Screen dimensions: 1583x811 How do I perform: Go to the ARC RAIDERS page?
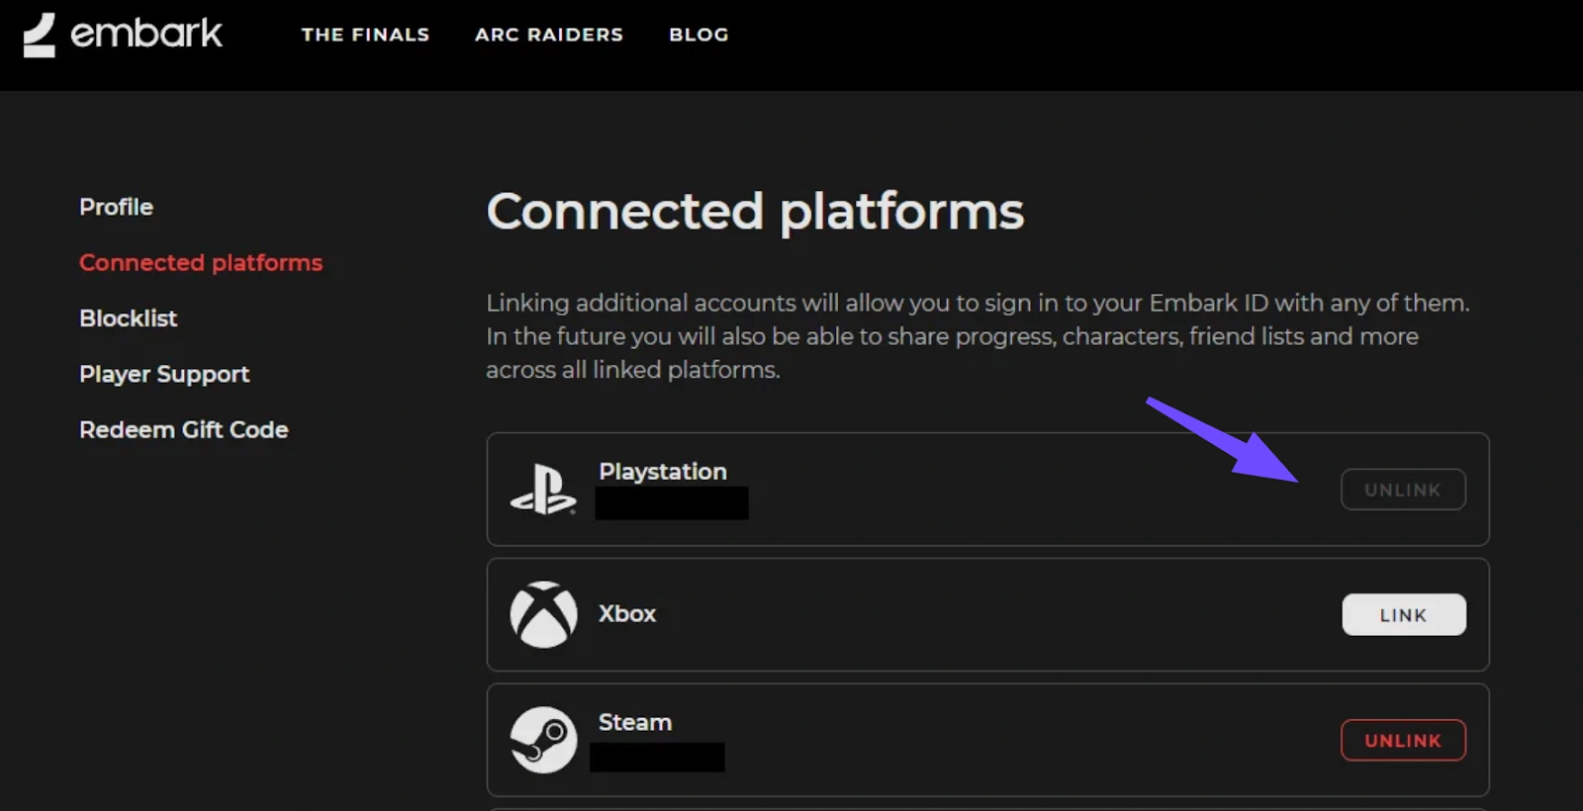(549, 35)
